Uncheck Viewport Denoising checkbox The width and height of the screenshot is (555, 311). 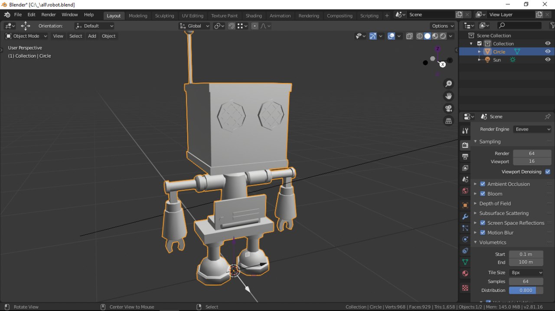[x=548, y=172]
